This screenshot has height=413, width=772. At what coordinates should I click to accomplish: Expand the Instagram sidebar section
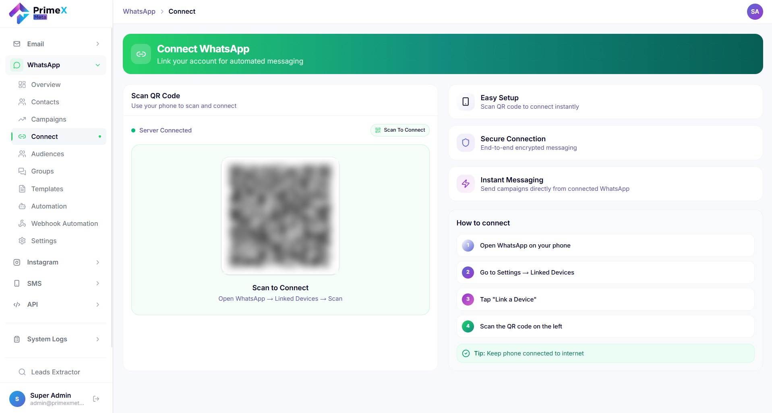56,262
